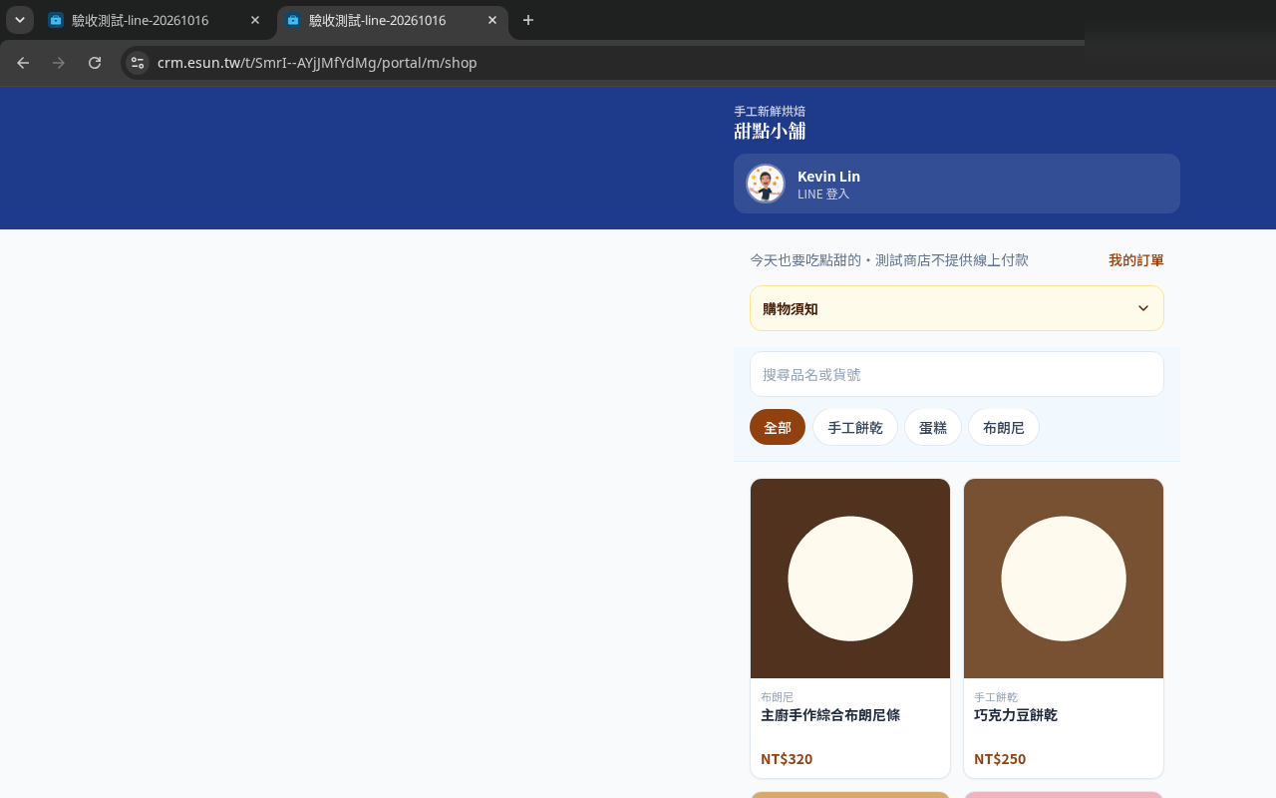
Task: Click the 主廚手作綜合布朗尼條 product name
Action: pos(830,715)
